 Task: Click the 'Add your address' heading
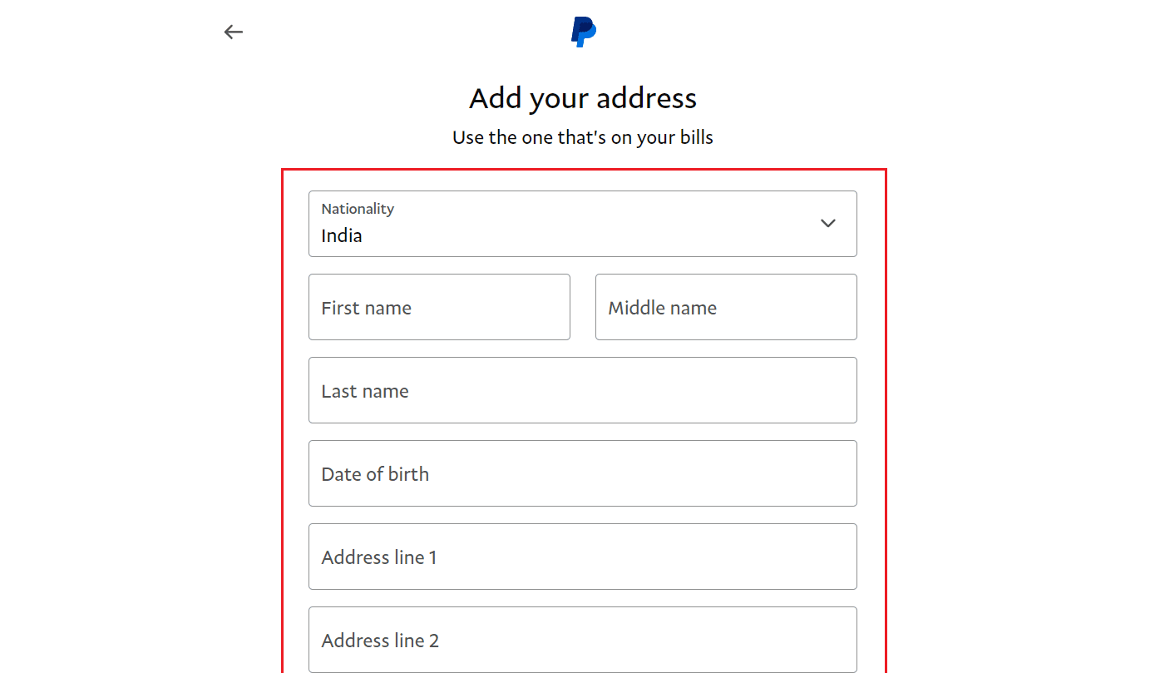click(583, 98)
